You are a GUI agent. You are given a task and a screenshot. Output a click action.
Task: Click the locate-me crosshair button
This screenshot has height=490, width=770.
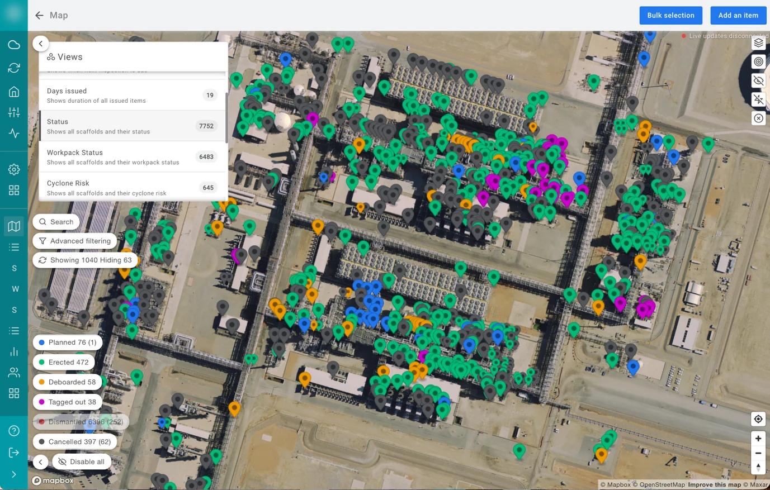coord(758,419)
